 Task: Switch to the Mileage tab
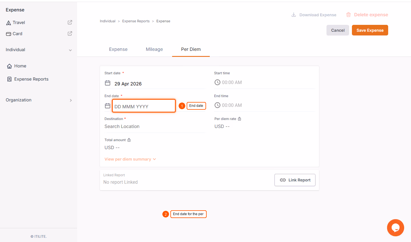154,49
